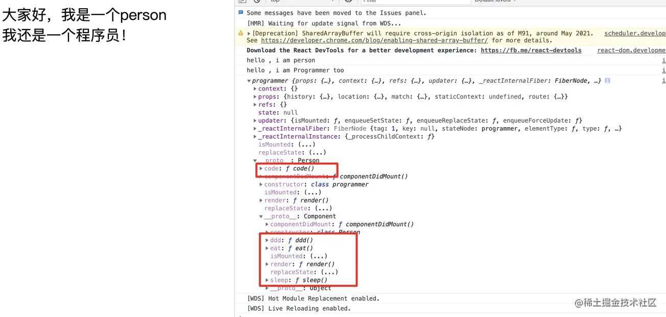Click the blue Issues message icon
Viewport: 666px width, 317px height.
[241, 13]
